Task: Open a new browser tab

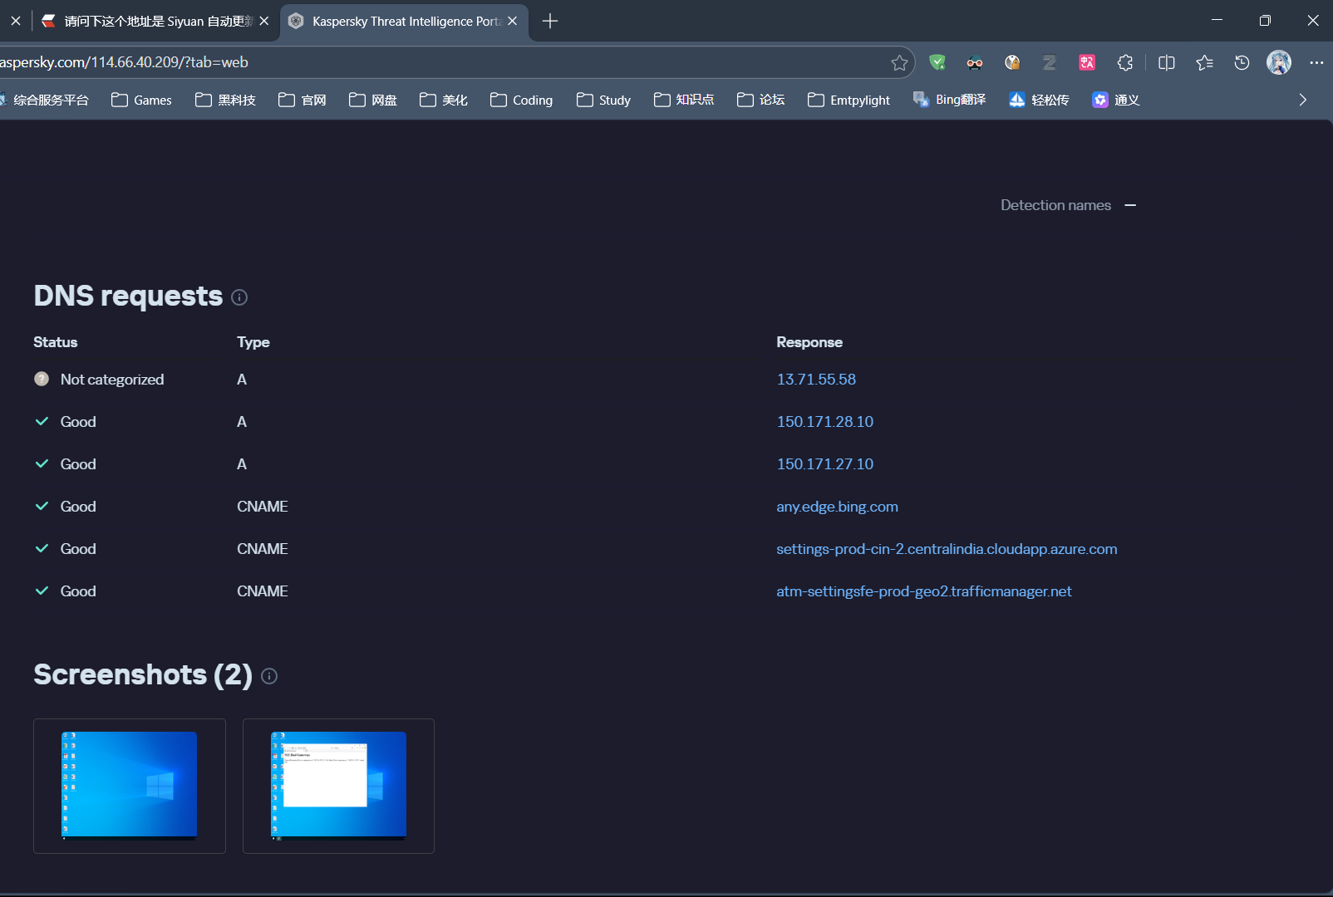Action: [550, 21]
